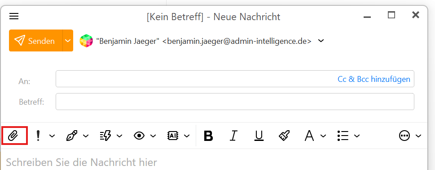Viewport: 435px width, 170px height.
Task: Click the fountain pen signature icon
Action: click(72, 136)
